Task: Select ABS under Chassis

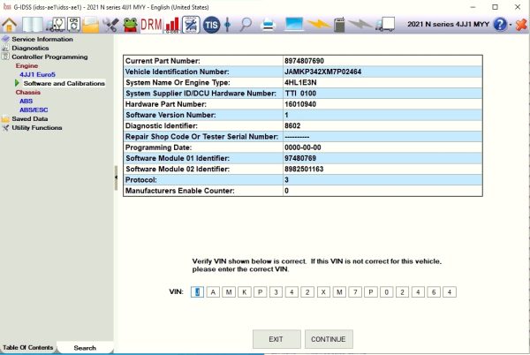Action: [26, 101]
